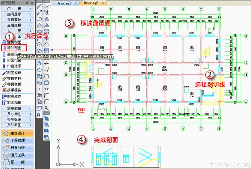Close the Drawing2 tab
251x169 pixels.
tap(103, 3)
